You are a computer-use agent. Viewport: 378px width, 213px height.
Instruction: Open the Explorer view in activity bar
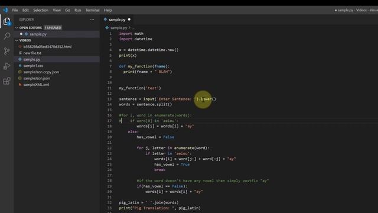tap(6, 21)
